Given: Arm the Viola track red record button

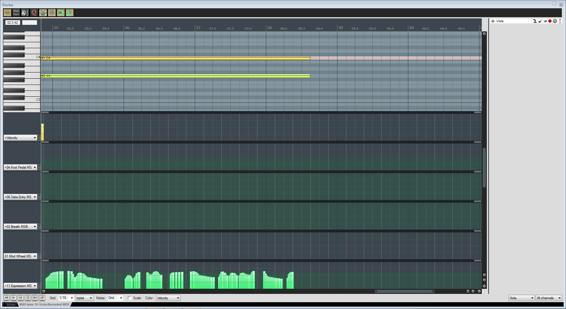Looking at the screenshot, I should pos(550,21).
